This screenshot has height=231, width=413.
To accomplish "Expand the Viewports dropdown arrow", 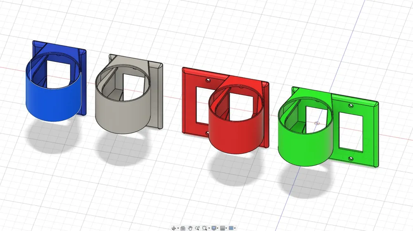I will coord(235,228).
